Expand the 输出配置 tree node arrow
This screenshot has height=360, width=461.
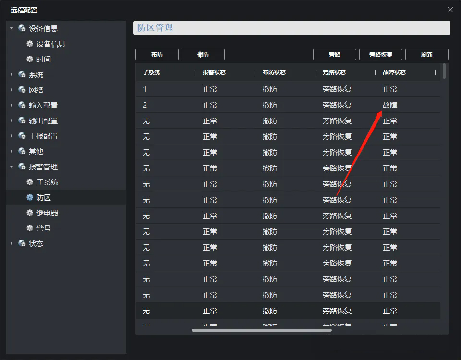coord(12,120)
